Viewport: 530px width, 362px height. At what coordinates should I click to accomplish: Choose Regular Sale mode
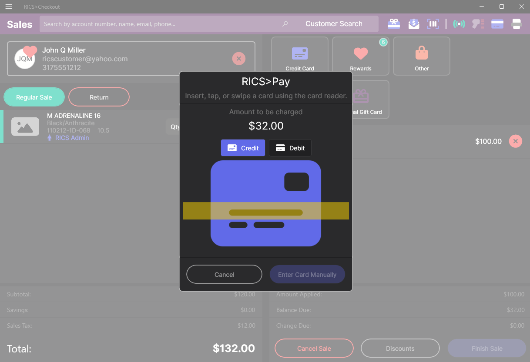click(x=34, y=97)
